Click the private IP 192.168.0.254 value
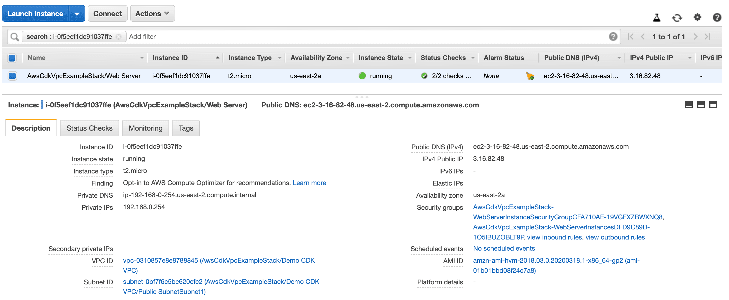 (x=144, y=207)
